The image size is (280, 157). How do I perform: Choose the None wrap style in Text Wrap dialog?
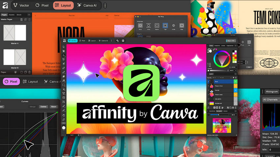click(140, 26)
